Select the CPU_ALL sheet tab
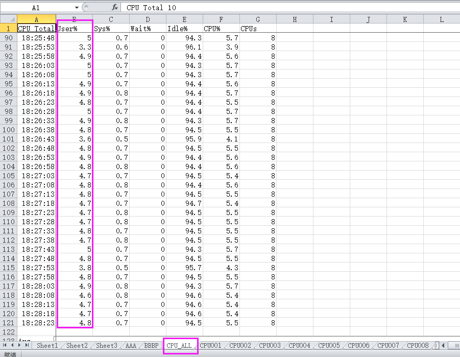 (x=179, y=346)
